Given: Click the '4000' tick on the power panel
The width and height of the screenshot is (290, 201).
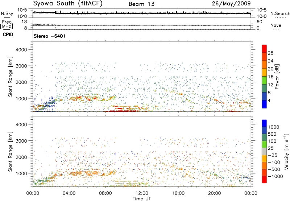Looking at the screenshot, I should coord(21,50).
